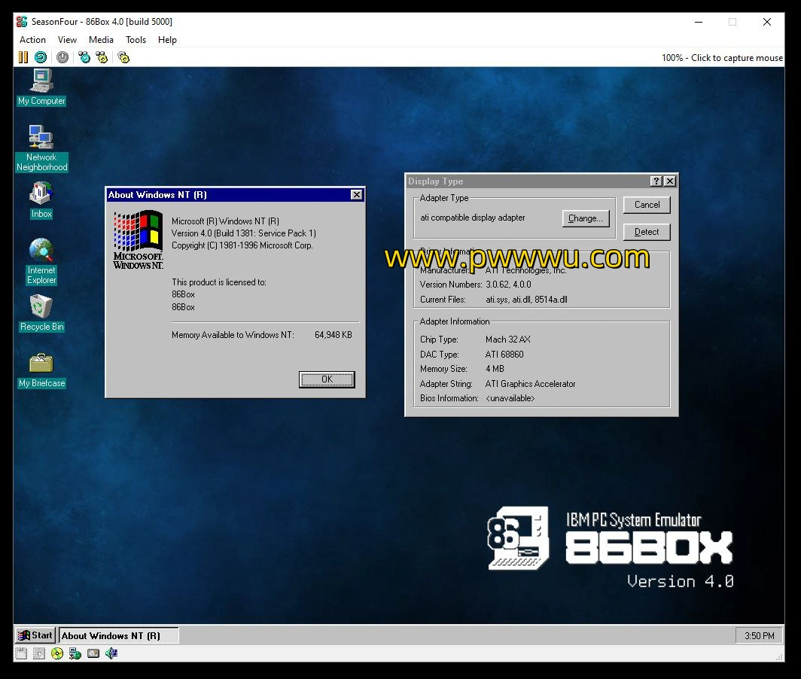
Task: Click the 'ATI 68860' DAC type value
Action: [504, 354]
